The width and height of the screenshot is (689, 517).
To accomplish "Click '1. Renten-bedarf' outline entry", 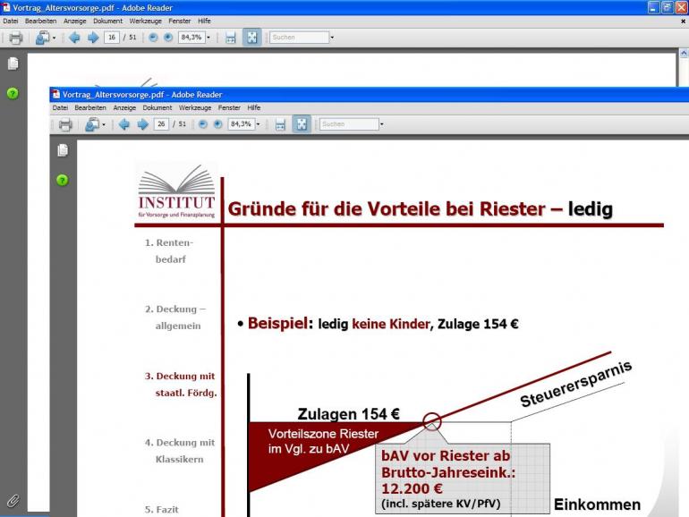I will click(x=169, y=251).
